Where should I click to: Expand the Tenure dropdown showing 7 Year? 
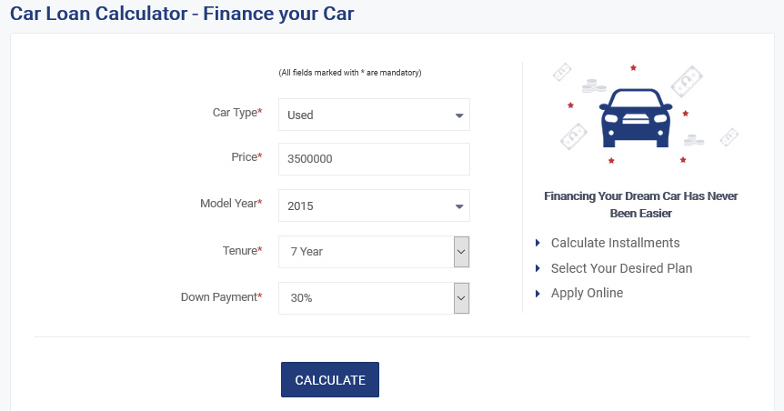click(x=374, y=252)
